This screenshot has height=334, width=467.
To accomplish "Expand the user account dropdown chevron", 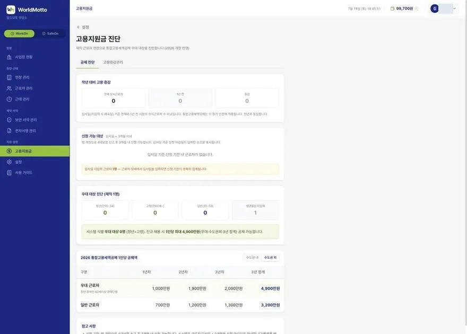I will [454, 8].
